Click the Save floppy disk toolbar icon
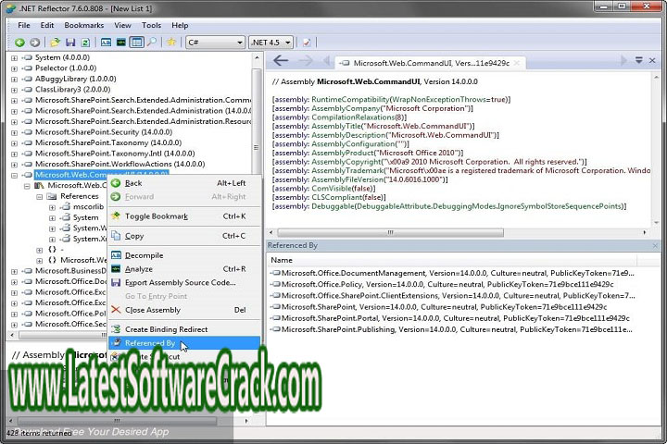667x444 pixels. (x=70, y=43)
